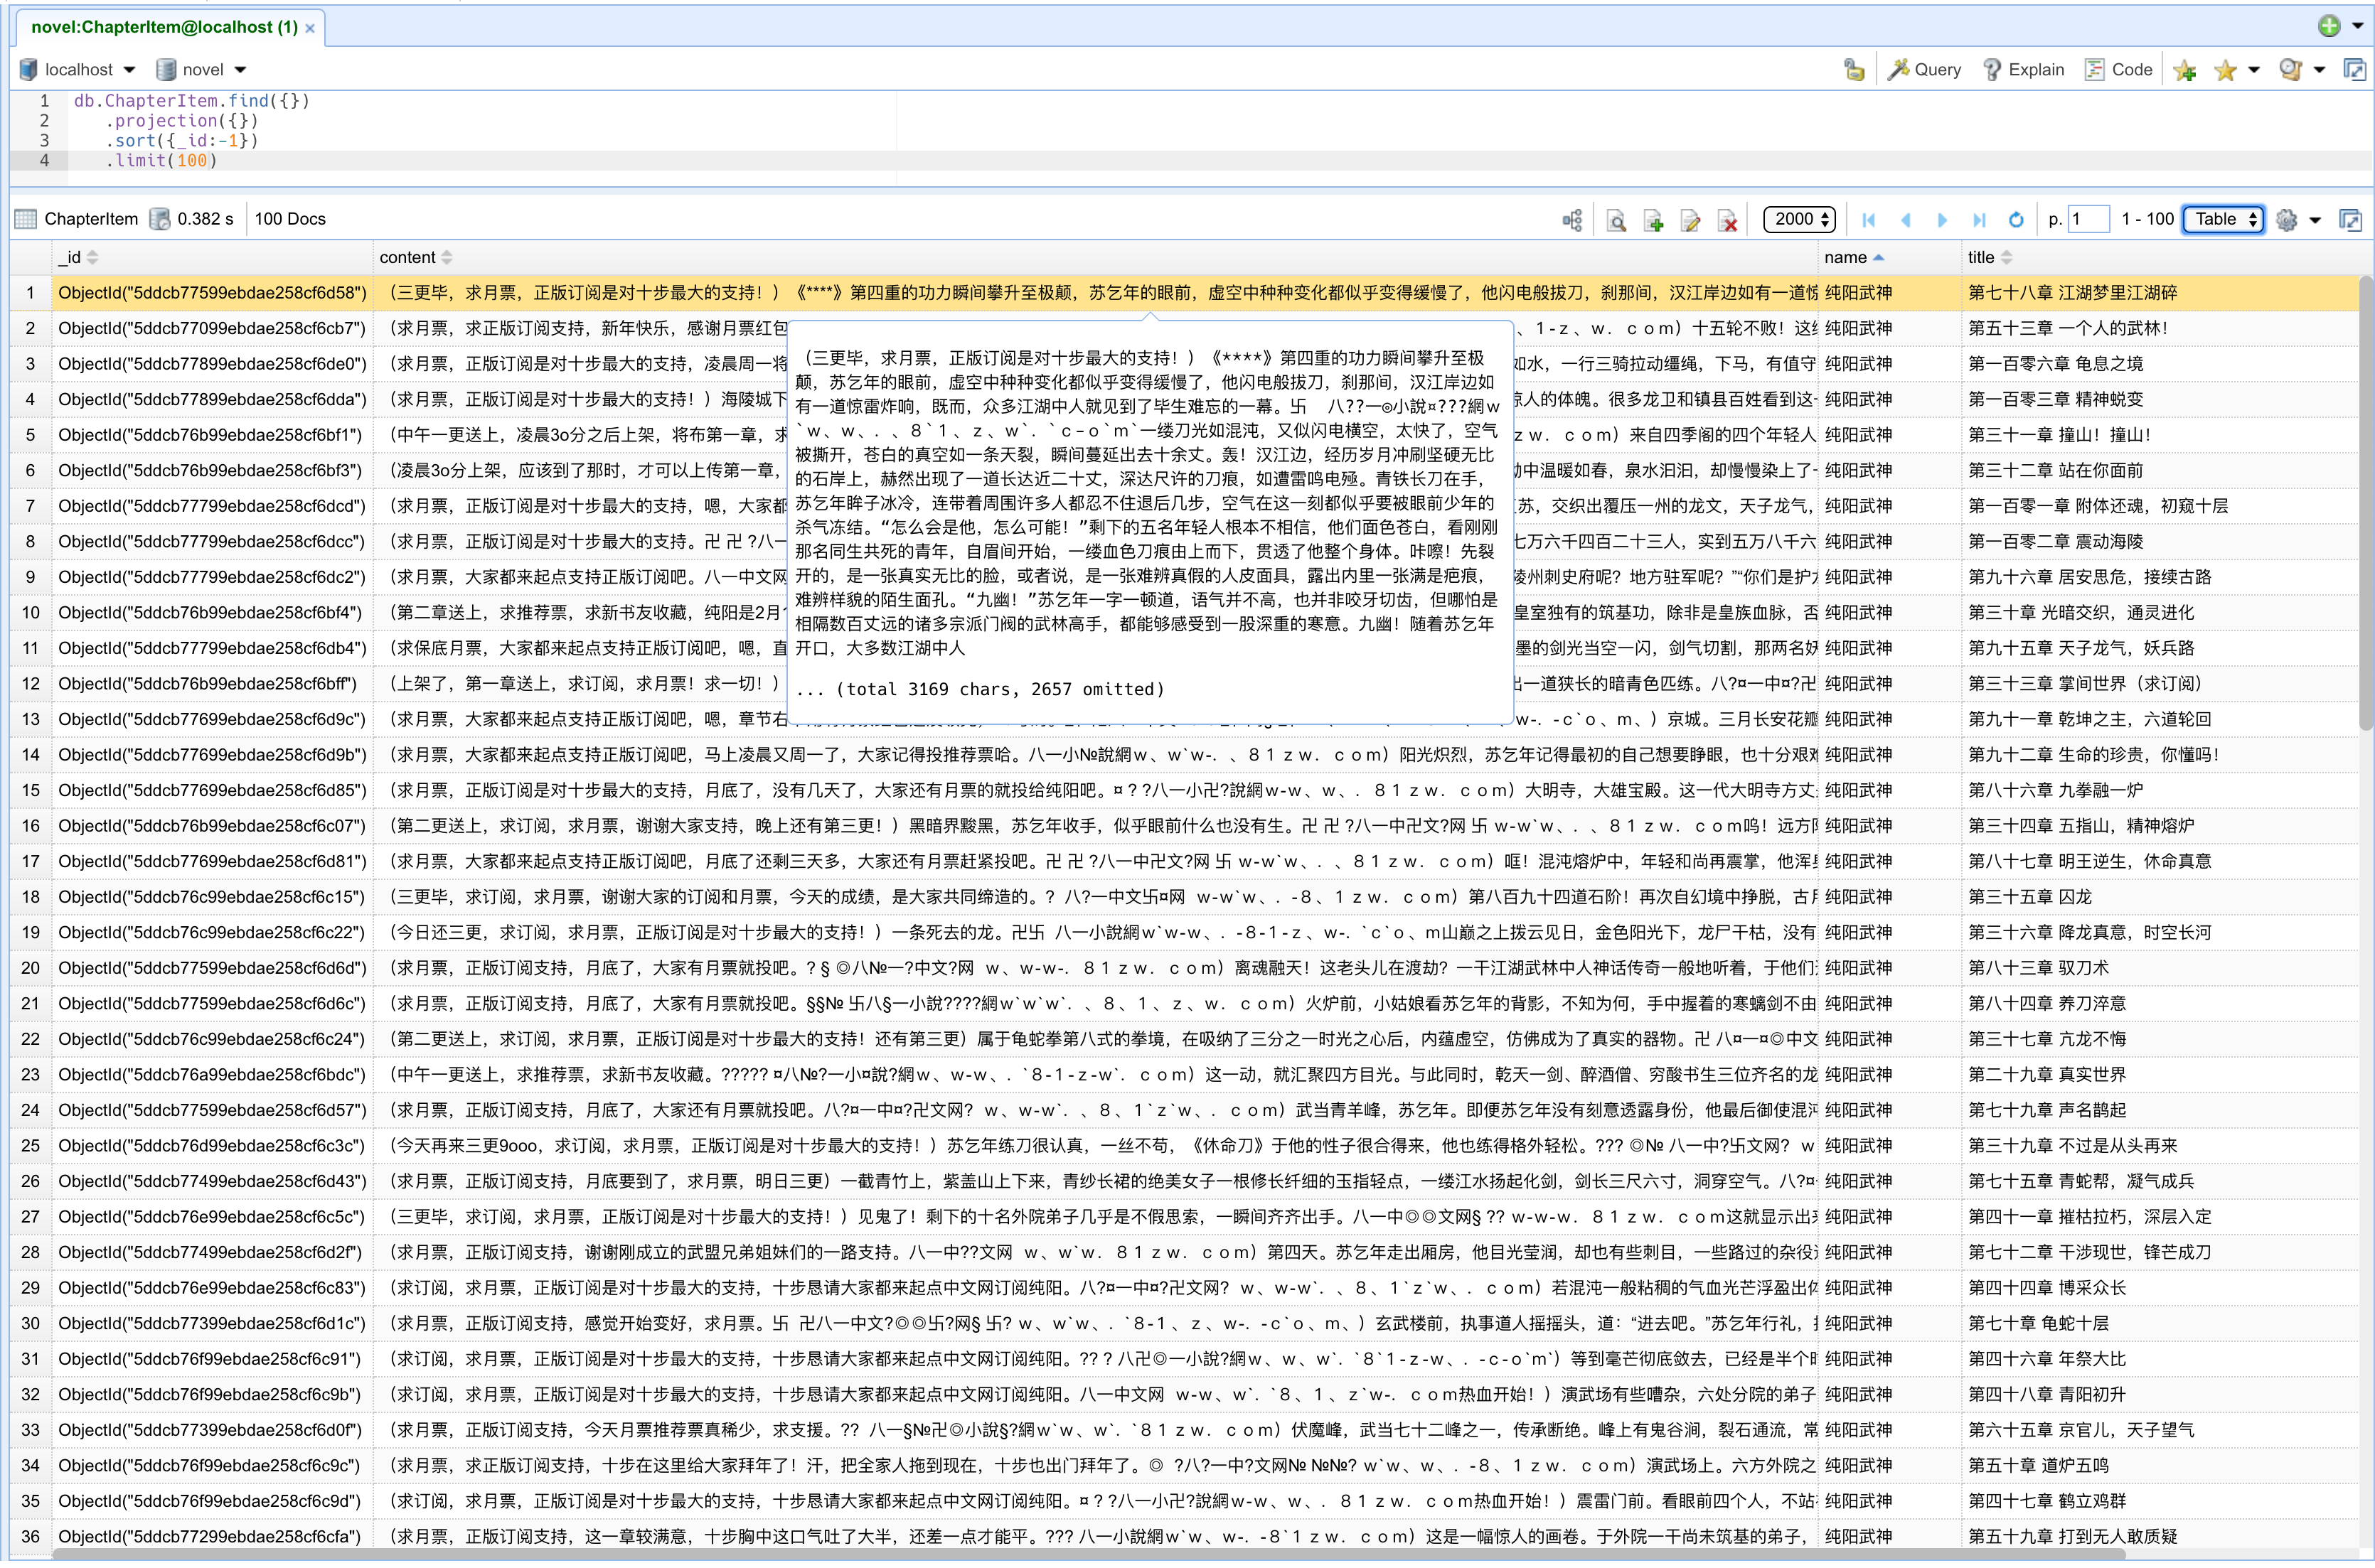Jump to the last results page

(x=1979, y=220)
